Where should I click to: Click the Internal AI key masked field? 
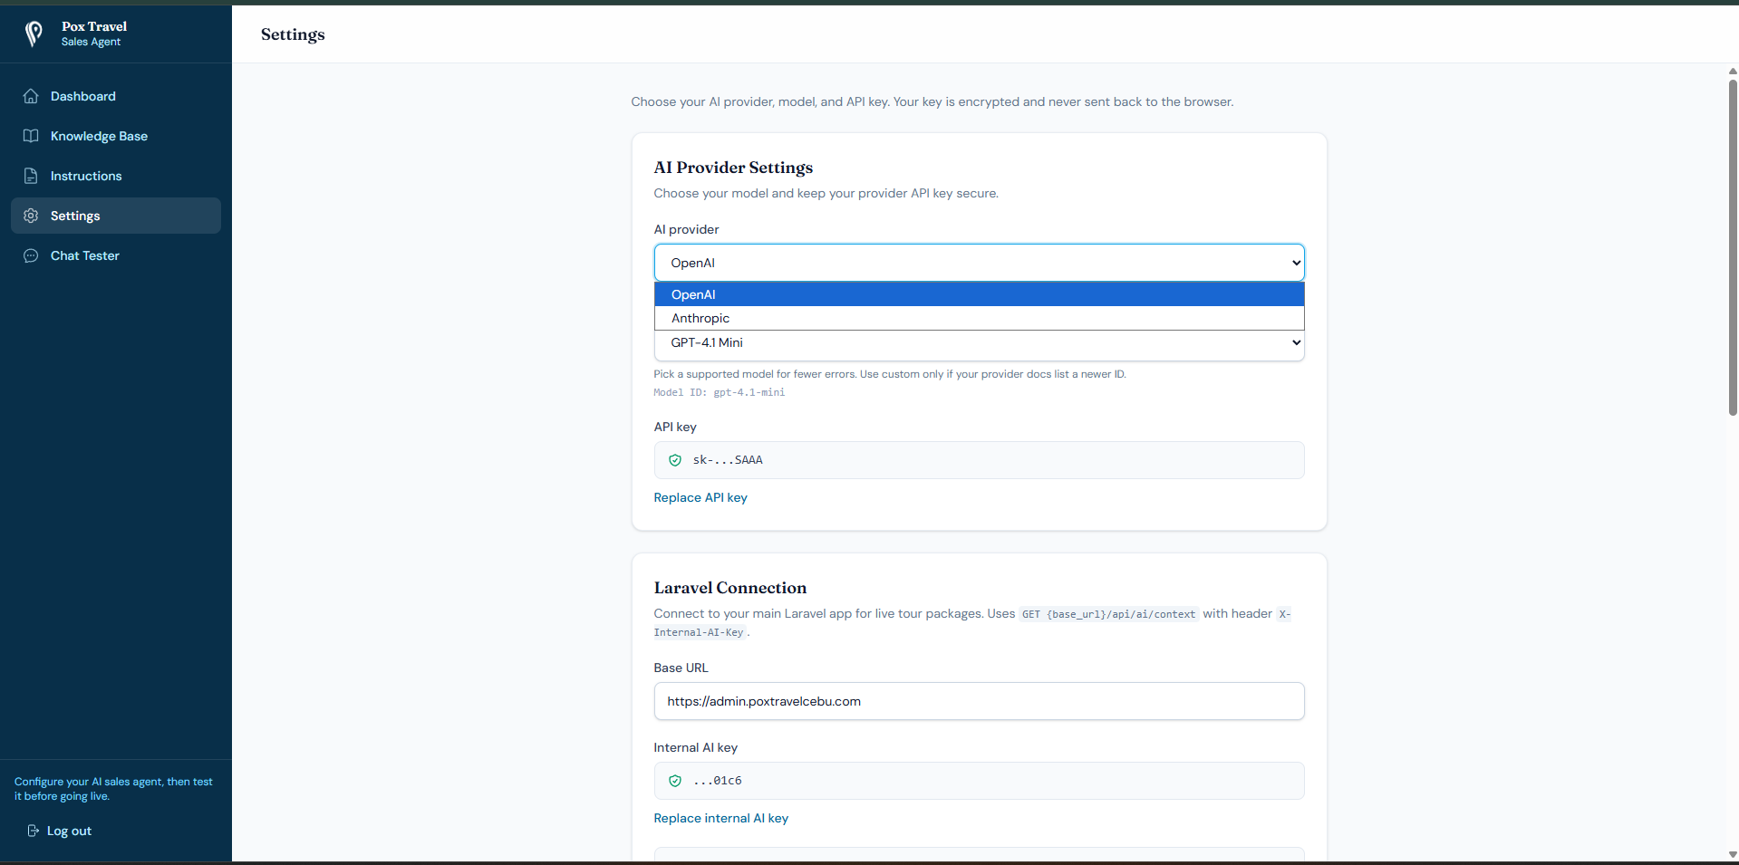(x=979, y=781)
